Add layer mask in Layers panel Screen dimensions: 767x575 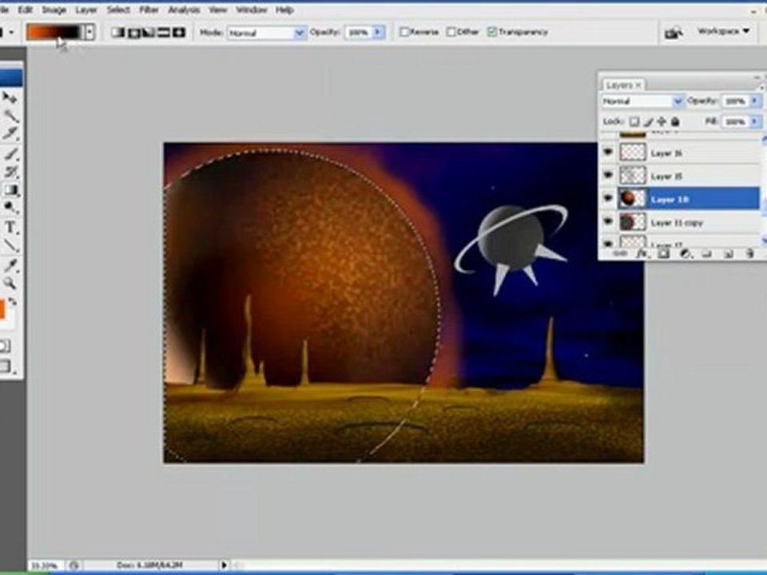pyautogui.click(x=663, y=254)
